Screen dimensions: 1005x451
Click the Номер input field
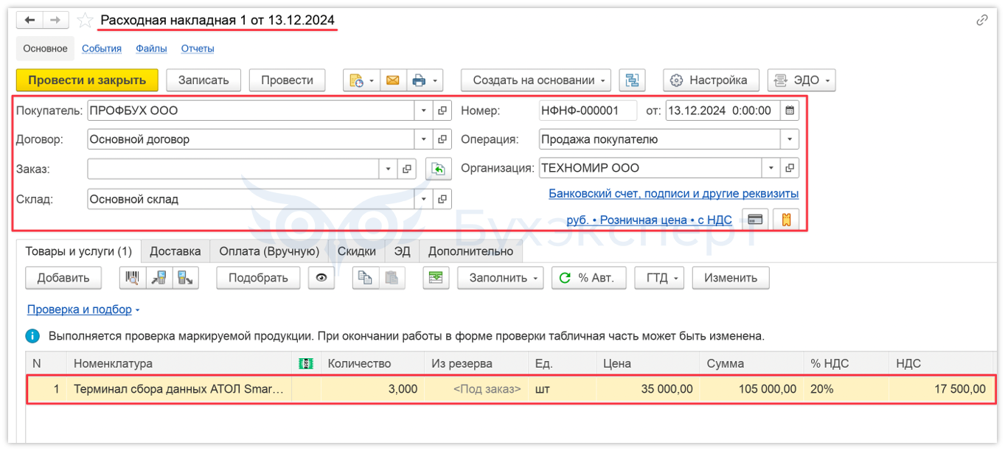588,111
